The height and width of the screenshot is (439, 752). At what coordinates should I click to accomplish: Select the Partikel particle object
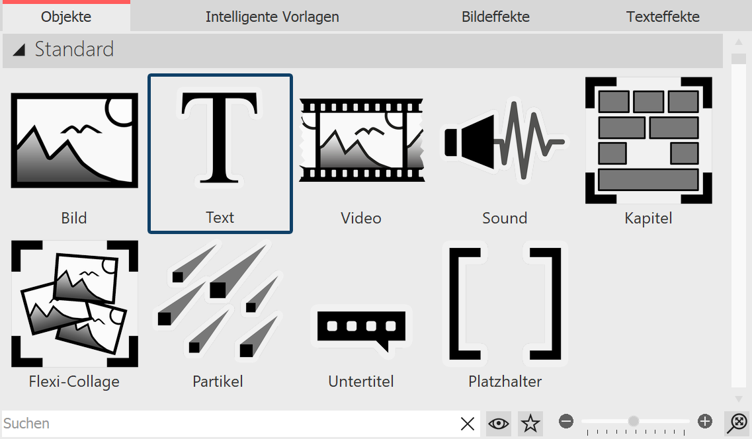[x=218, y=304]
